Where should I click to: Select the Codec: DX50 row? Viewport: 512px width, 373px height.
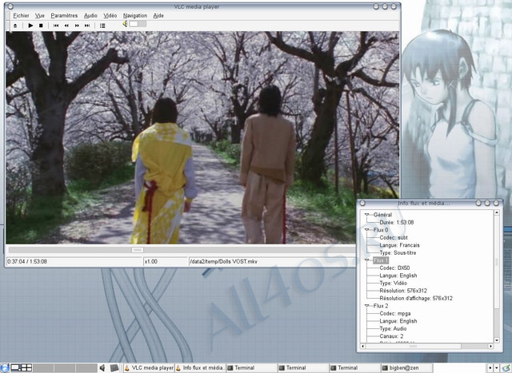(x=394, y=268)
